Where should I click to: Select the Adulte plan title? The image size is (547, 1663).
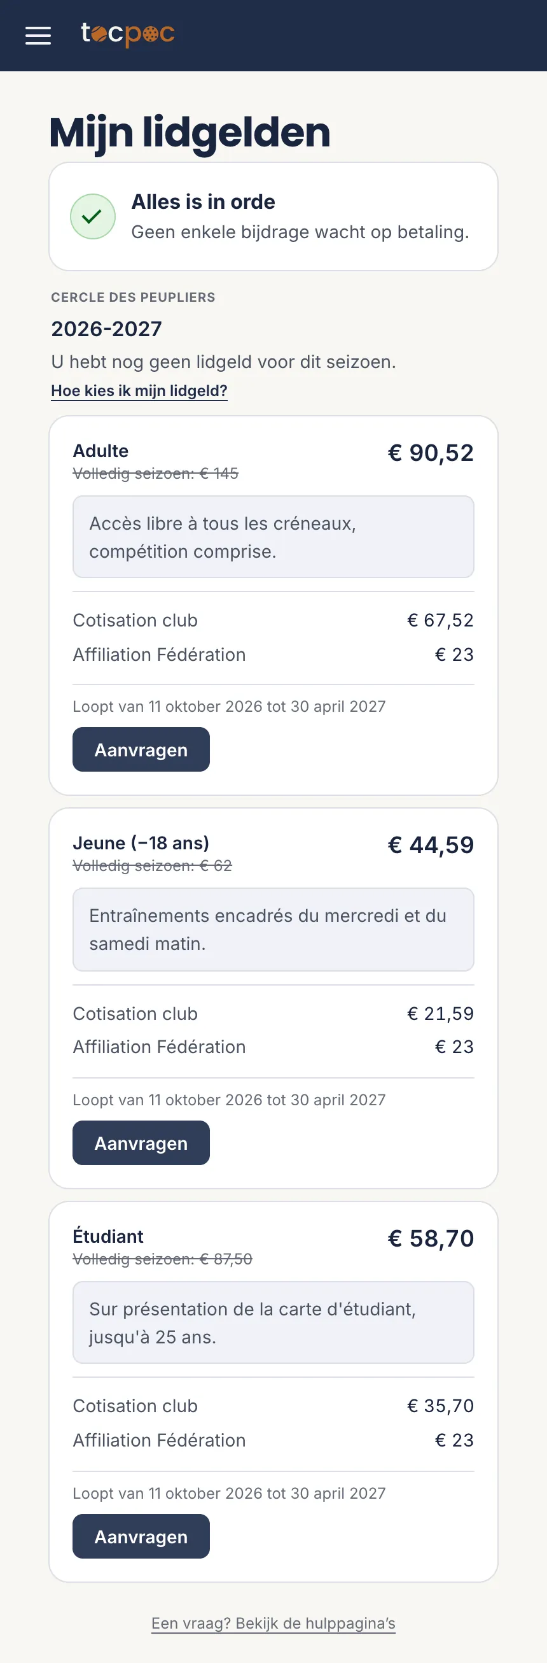coord(100,451)
